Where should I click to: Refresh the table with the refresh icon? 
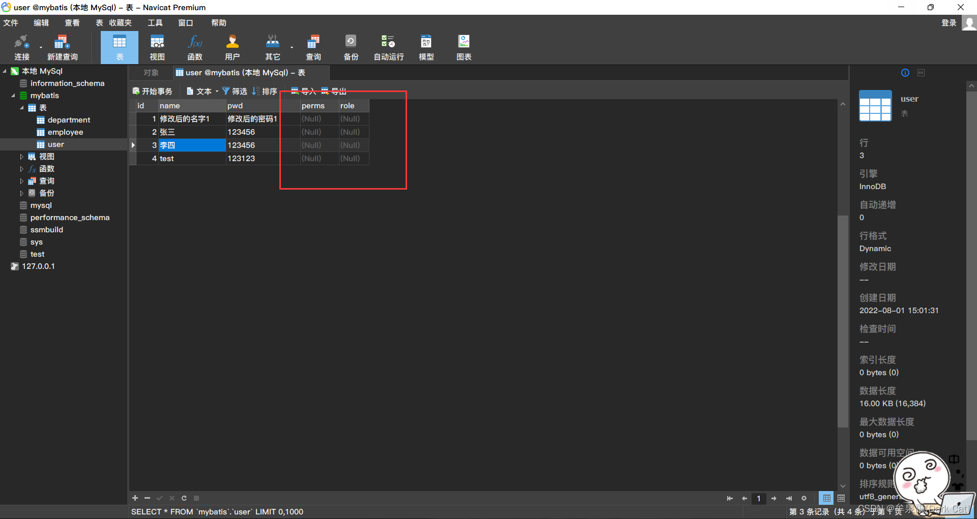click(184, 498)
